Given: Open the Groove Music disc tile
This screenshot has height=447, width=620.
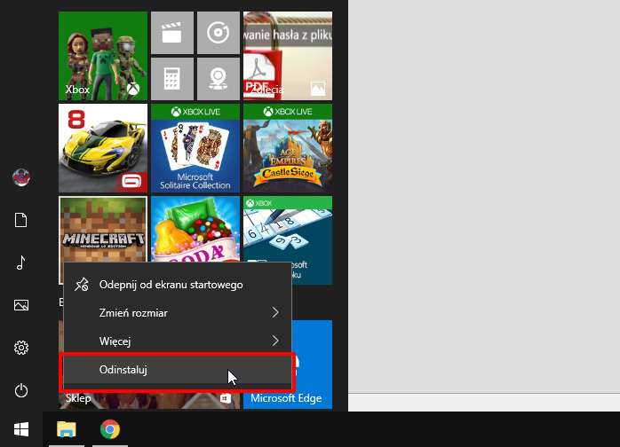Looking at the screenshot, I should coord(219,33).
